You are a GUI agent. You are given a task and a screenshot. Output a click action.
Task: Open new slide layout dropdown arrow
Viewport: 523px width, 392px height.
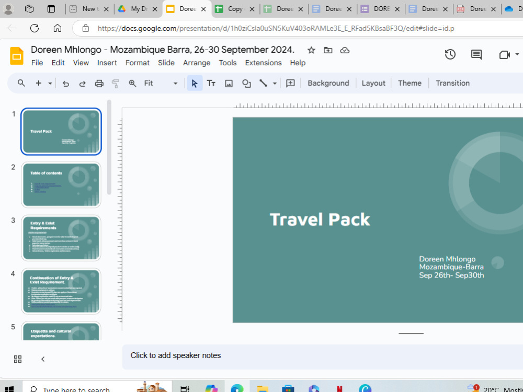[x=50, y=83]
